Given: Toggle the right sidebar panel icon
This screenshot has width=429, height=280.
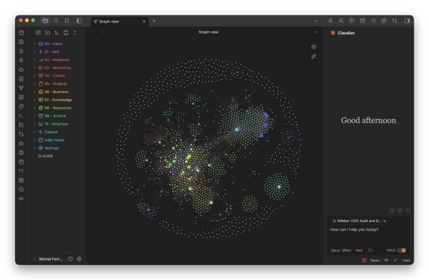Looking at the screenshot, I should [407, 21].
